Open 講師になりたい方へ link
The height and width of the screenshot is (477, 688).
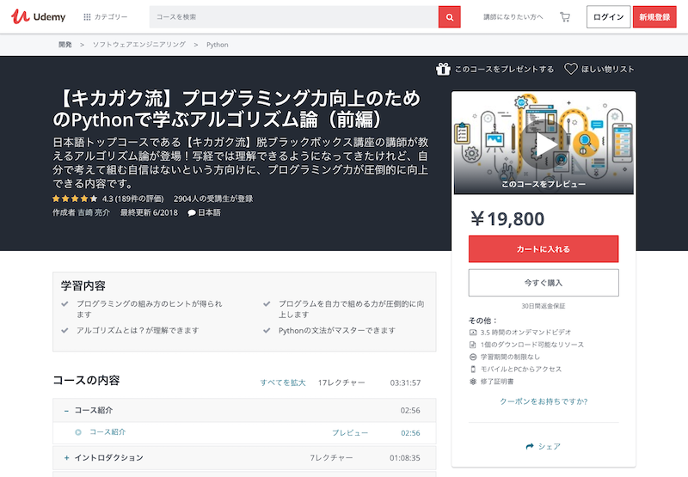(x=513, y=16)
